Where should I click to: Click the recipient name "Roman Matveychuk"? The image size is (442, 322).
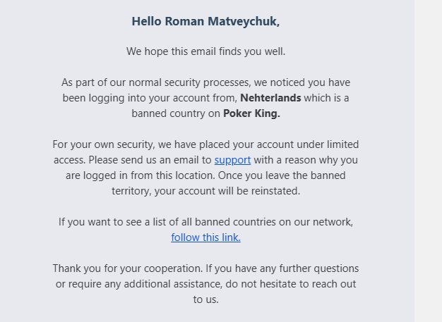point(222,21)
